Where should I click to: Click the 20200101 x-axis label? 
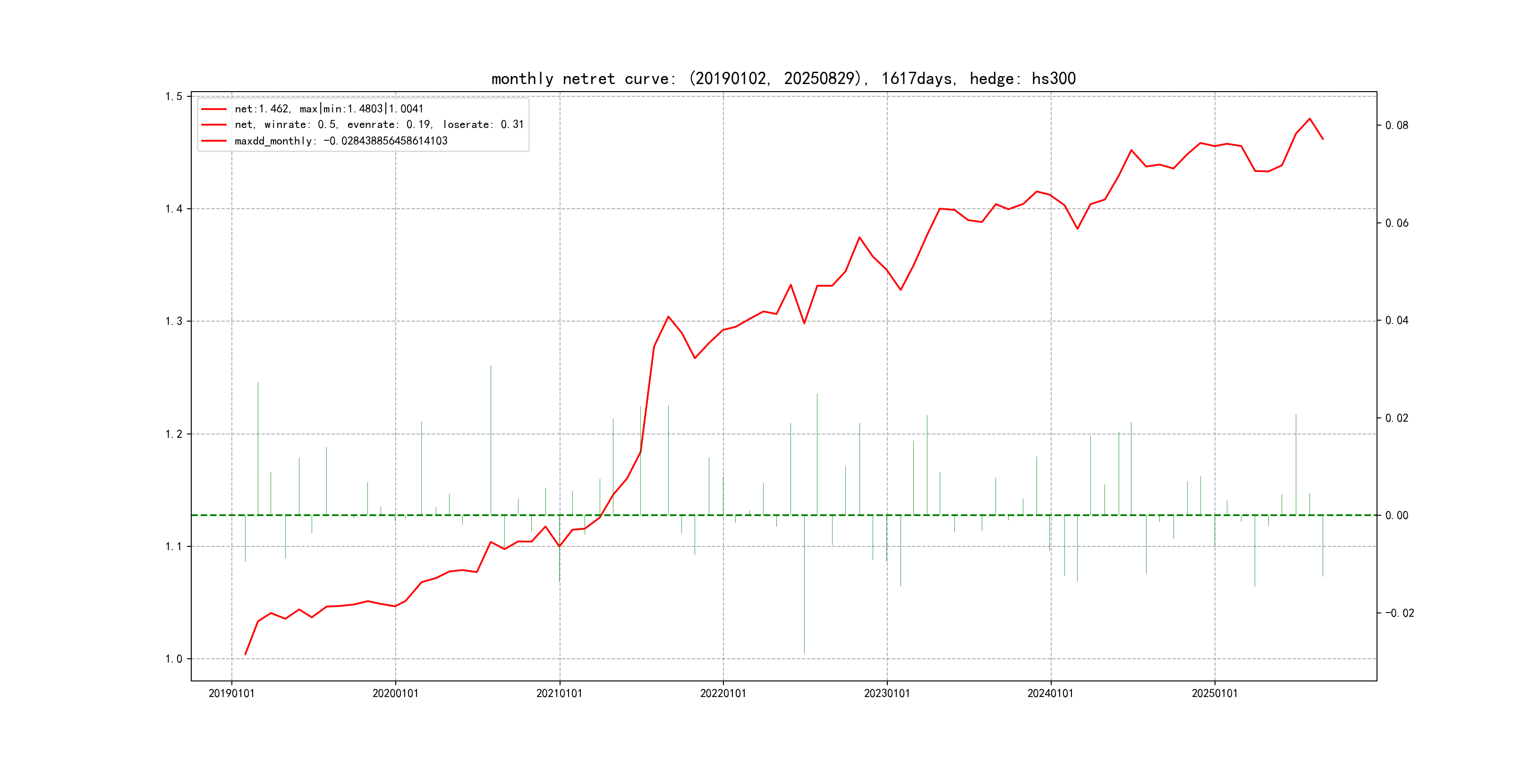(x=395, y=694)
